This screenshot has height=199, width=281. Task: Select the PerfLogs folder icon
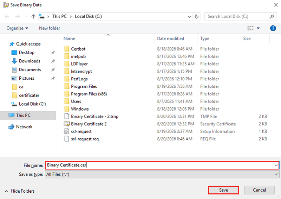(67, 79)
